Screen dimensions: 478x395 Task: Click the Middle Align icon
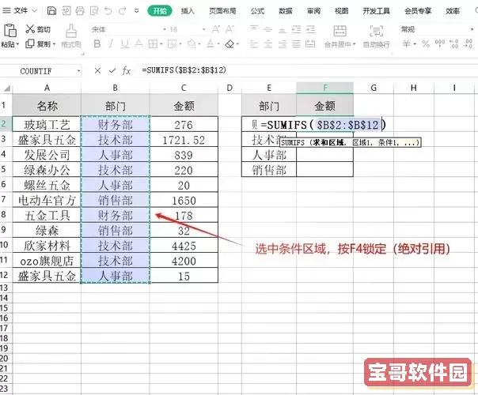[x=268, y=29]
